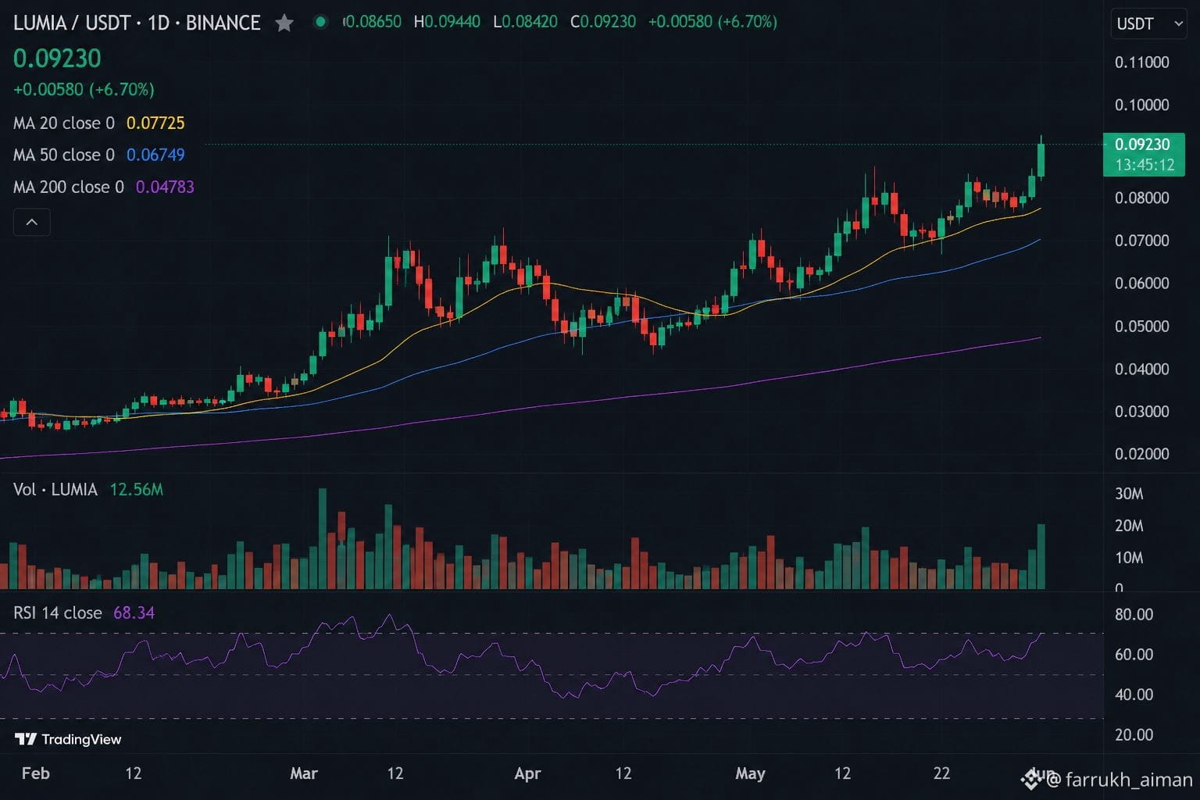
Task: Click the 80.00 RSI axis label
Action: (1134, 615)
